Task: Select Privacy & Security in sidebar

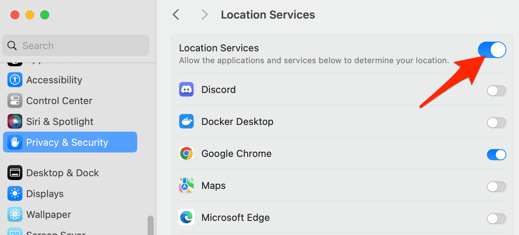Action: pyautogui.click(x=70, y=142)
